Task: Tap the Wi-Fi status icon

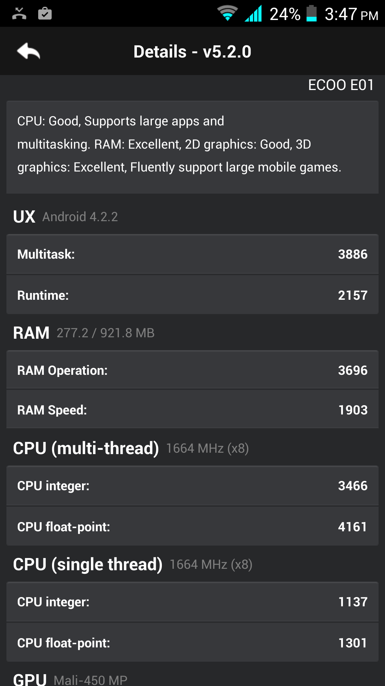Action: [227, 14]
